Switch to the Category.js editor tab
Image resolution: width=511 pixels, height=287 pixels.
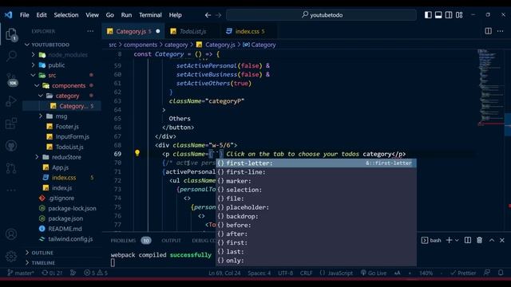[133, 31]
